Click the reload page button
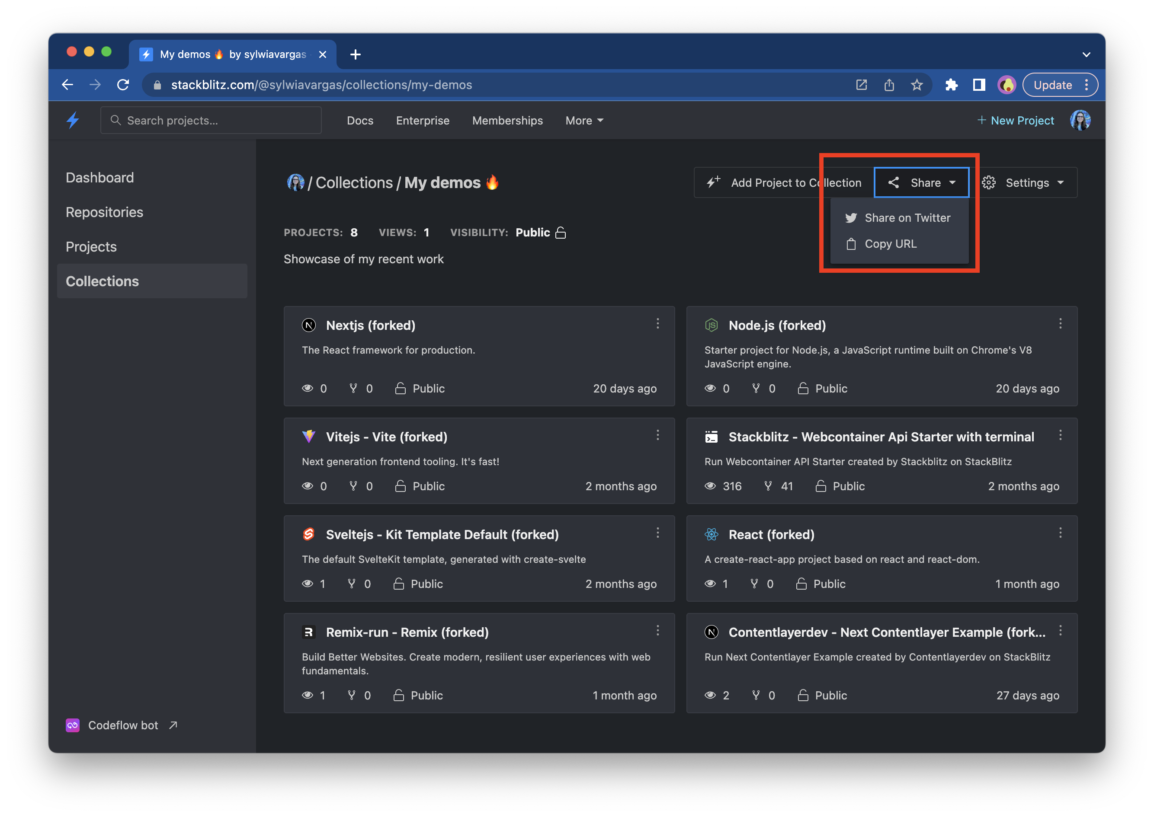This screenshot has height=817, width=1154. coord(123,85)
